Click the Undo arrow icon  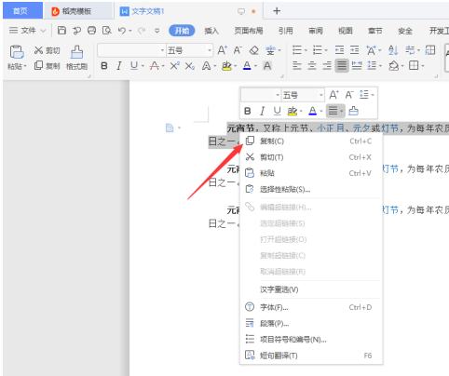(x=122, y=31)
